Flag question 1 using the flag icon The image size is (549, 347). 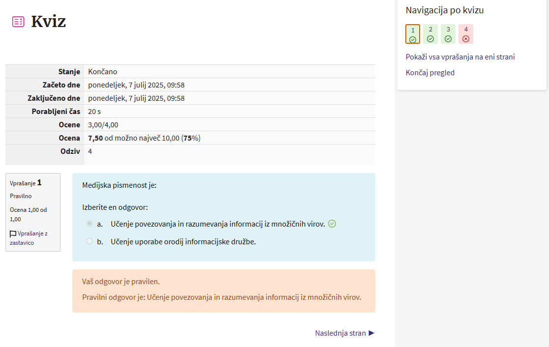pyautogui.click(x=13, y=234)
